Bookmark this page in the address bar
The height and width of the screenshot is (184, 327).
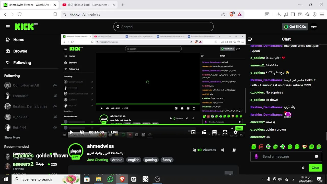[x=55, y=14]
